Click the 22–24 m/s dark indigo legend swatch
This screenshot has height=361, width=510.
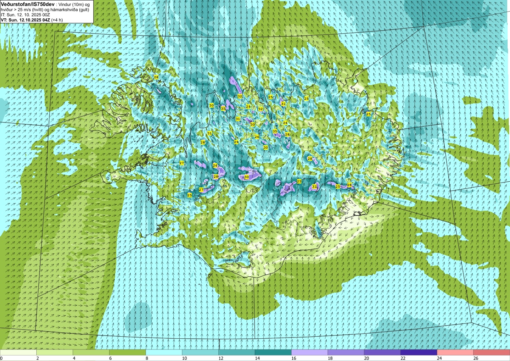tap(419, 352)
